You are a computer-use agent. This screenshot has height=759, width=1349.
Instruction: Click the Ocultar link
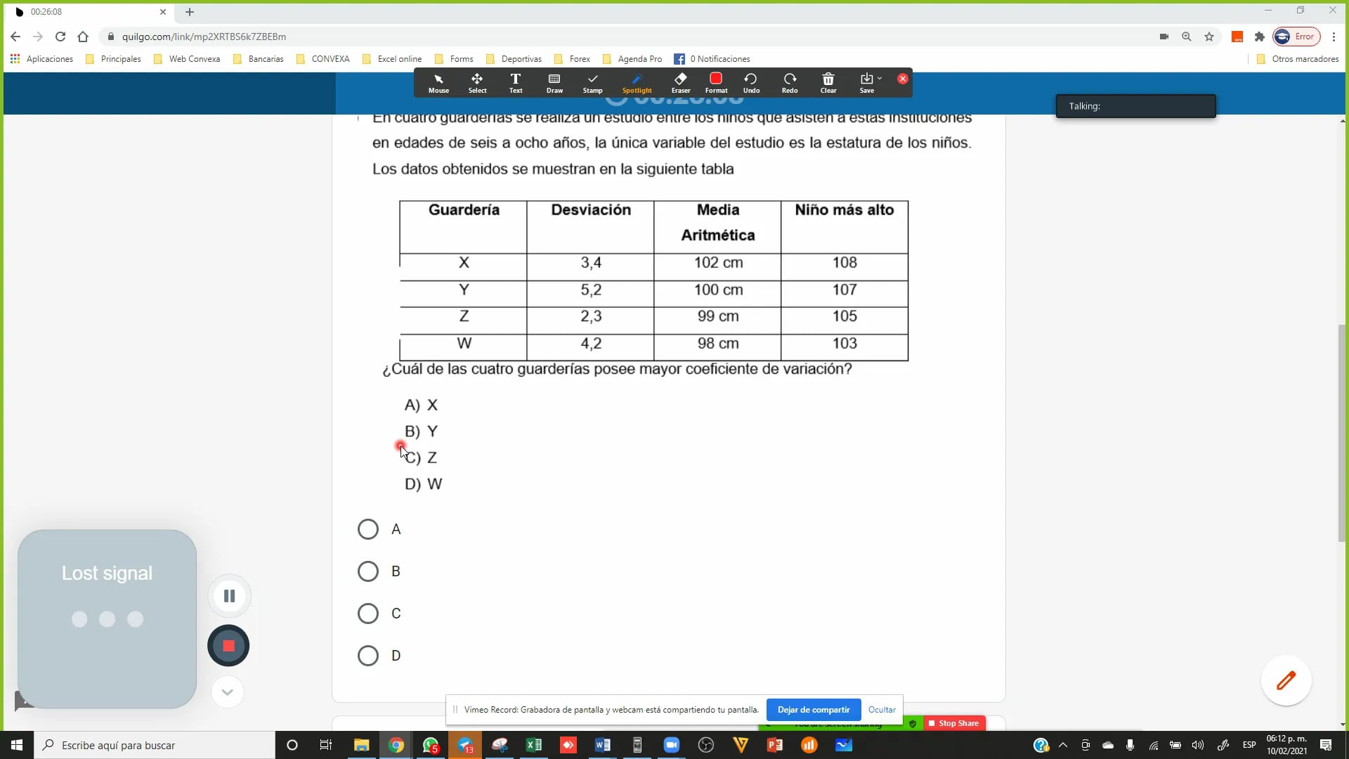[x=882, y=710]
